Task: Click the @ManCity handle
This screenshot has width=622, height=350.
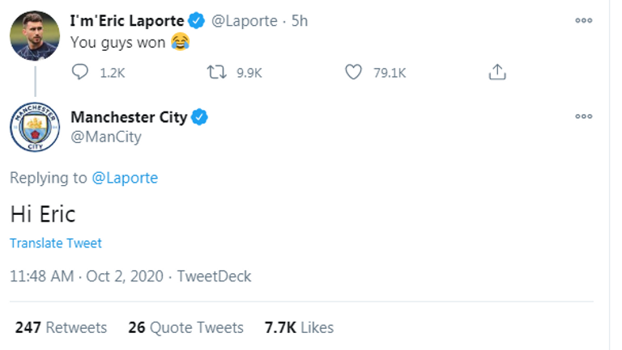Action: (x=106, y=137)
